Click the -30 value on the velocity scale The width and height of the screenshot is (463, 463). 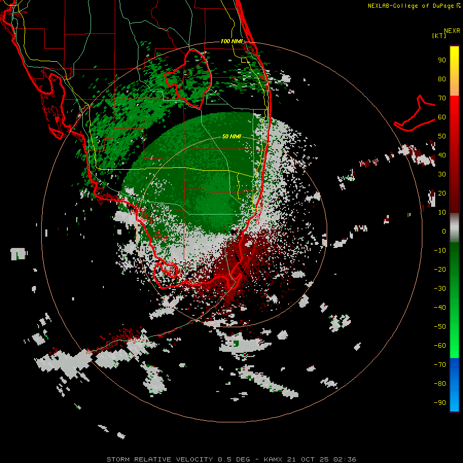point(440,289)
